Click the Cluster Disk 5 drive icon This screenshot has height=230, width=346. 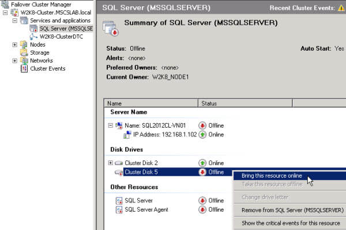click(x=119, y=172)
